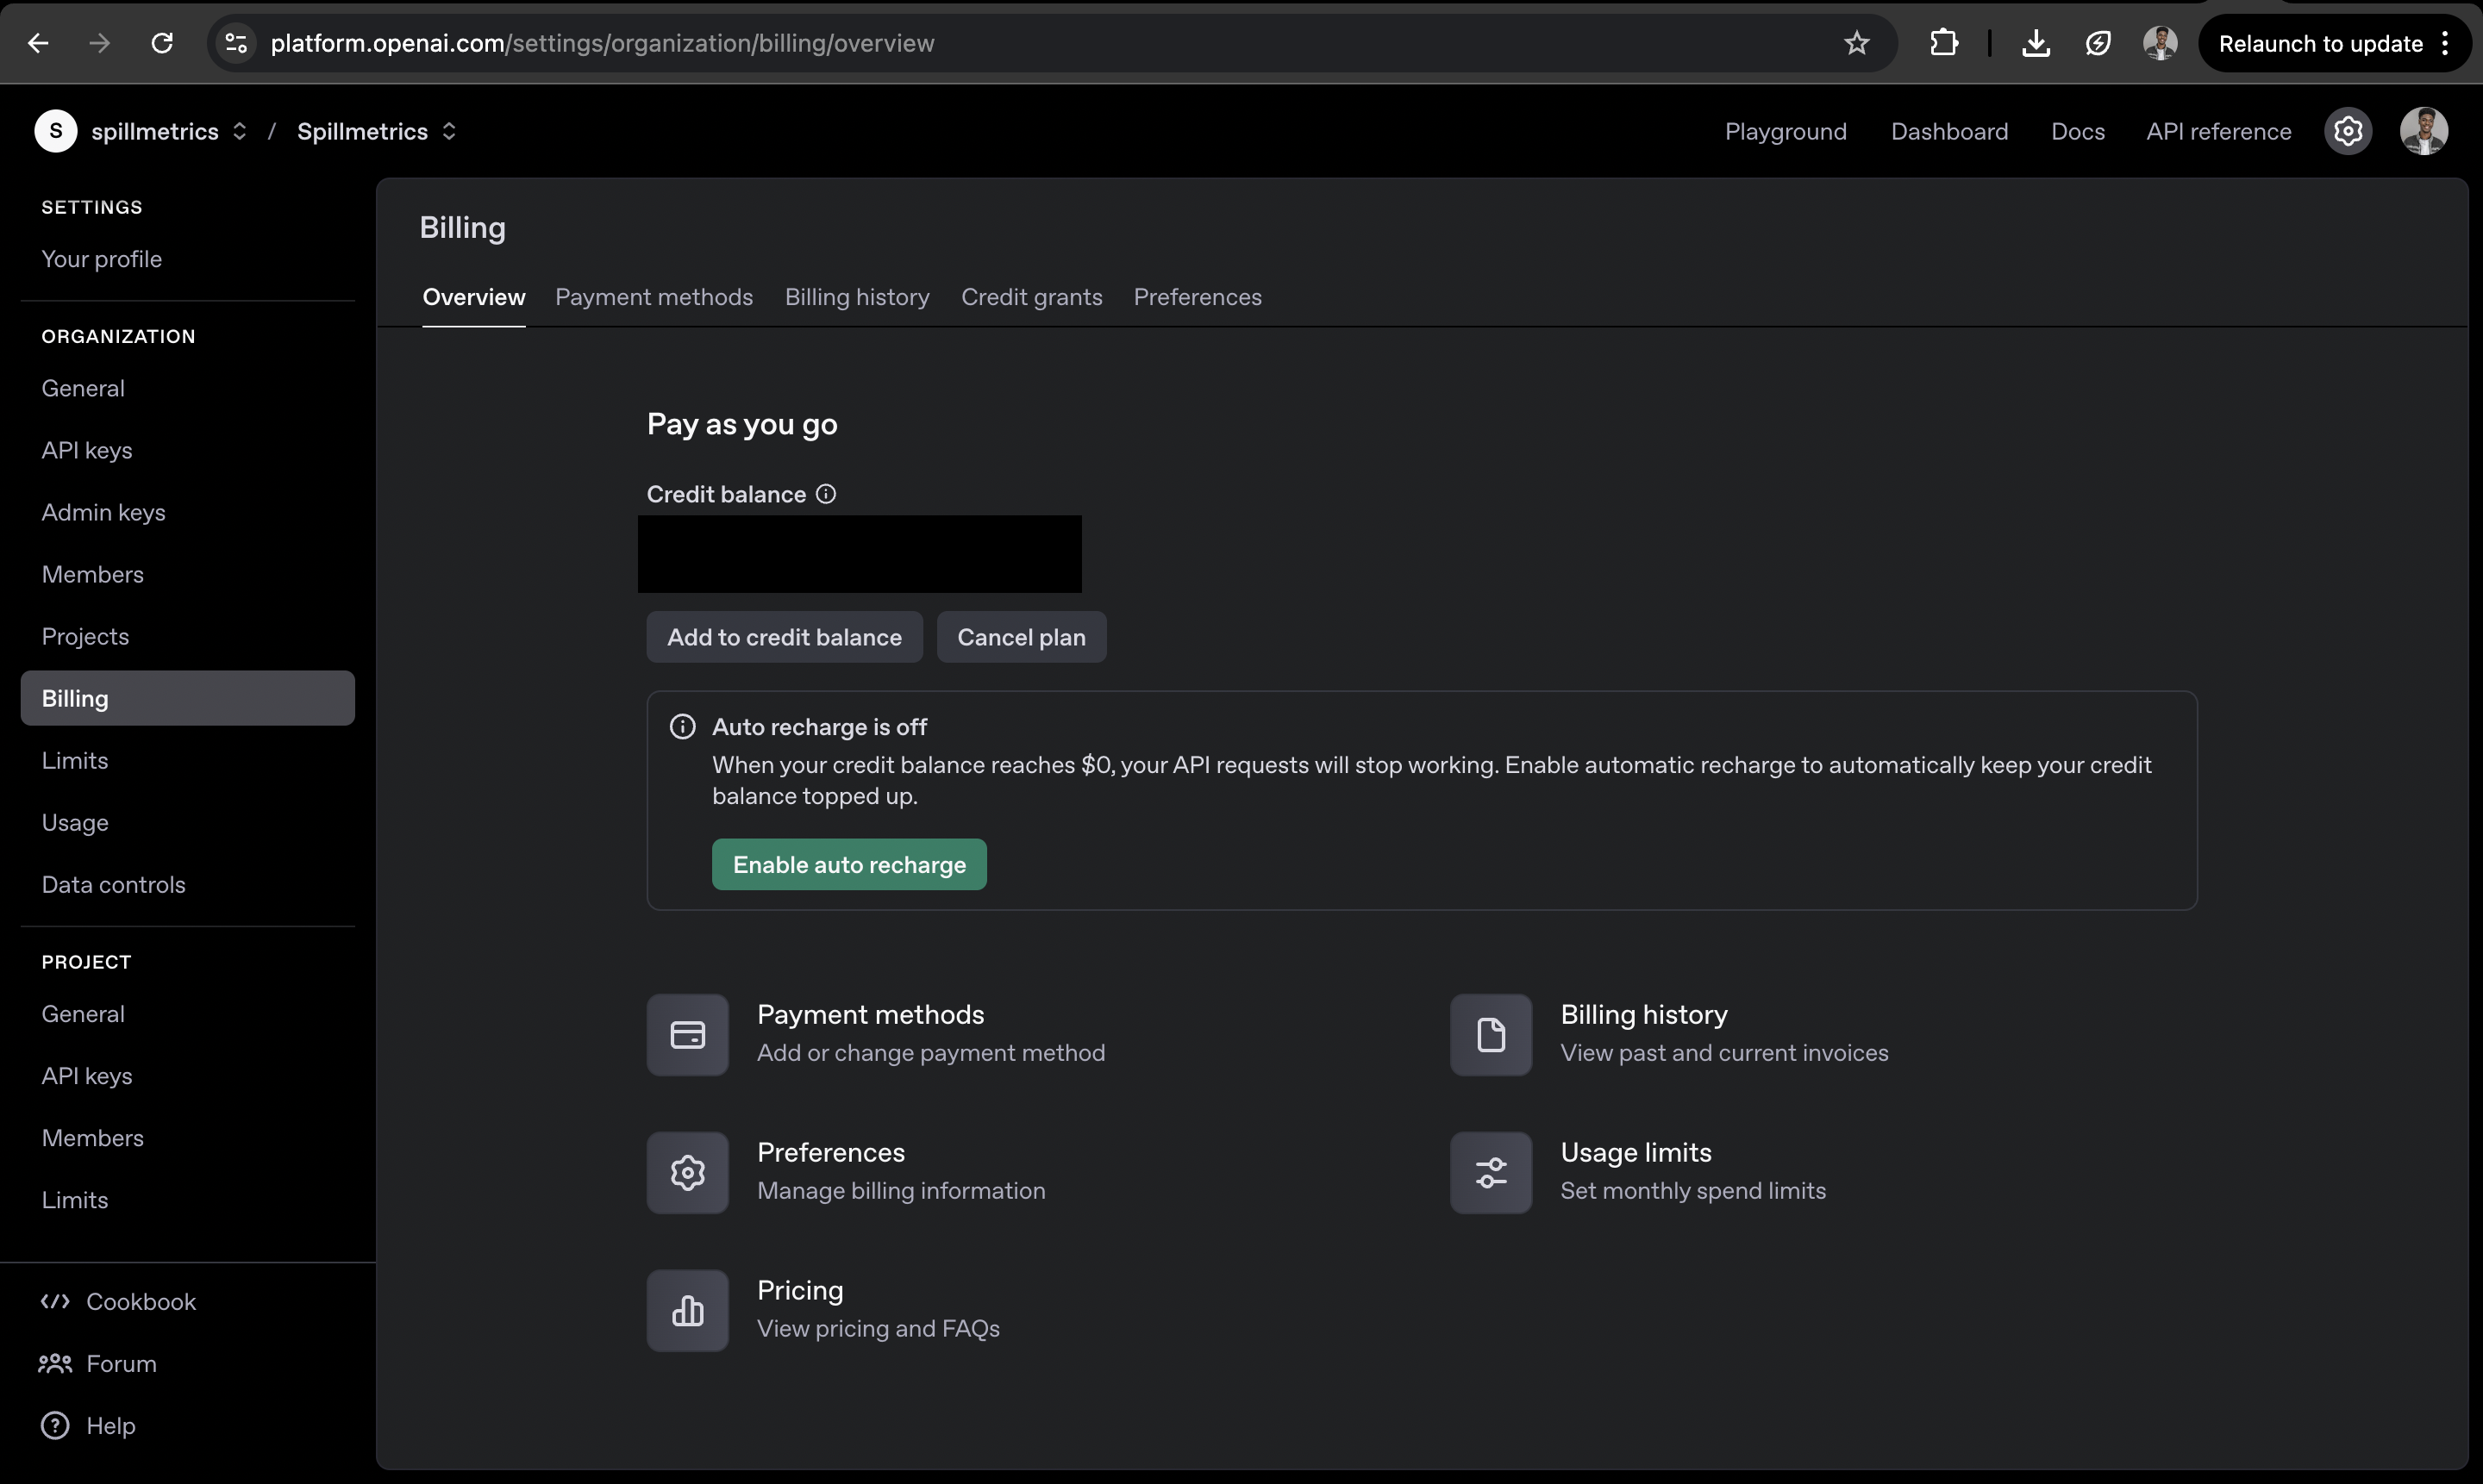Image resolution: width=2483 pixels, height=1484 pixels.
Task: Select Limits under Organization
Action: 74,760
